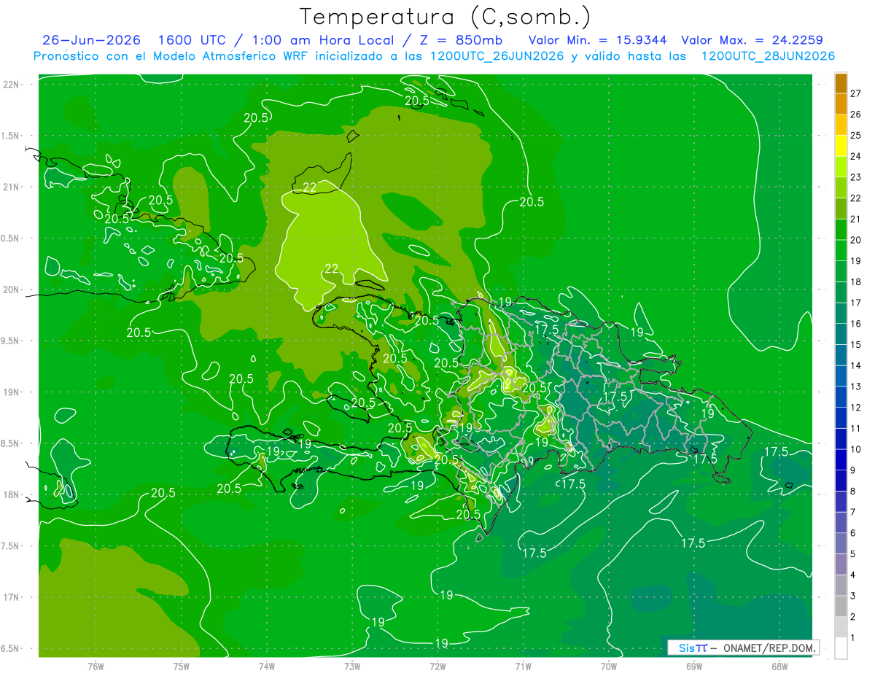
Task: Click '1200UTC_28JUN2026' valid-until time
Action: click(768, 56)
